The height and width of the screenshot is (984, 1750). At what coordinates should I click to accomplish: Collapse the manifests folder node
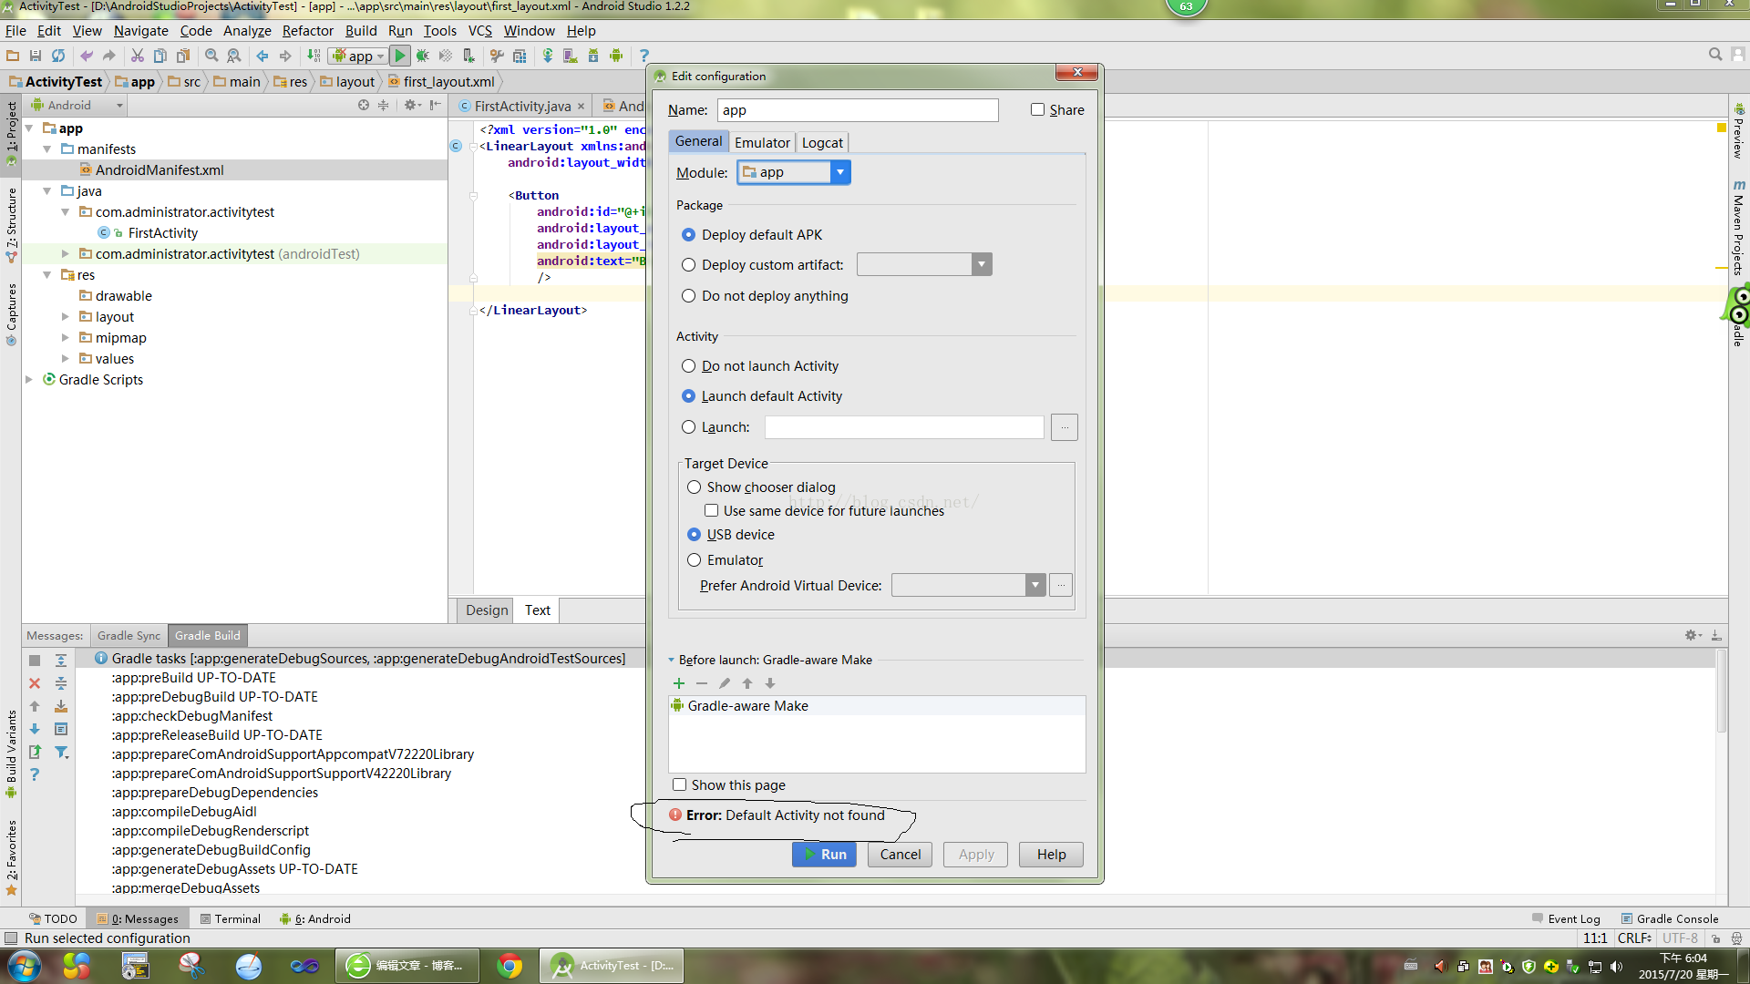coord(46,149)
